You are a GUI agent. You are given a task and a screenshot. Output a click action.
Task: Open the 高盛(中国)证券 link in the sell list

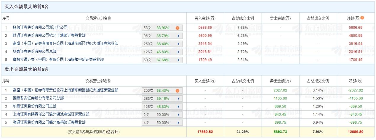tap(65, 90)
